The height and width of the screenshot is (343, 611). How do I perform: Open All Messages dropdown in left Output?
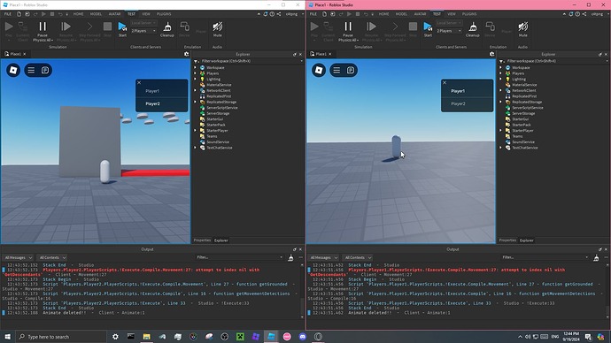18,258
